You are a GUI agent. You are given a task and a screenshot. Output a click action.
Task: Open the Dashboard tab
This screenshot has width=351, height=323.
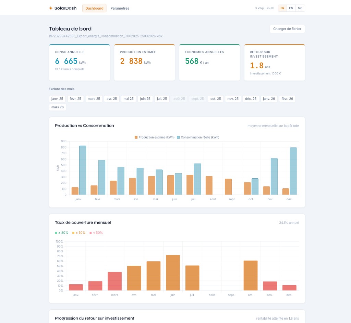click(94, 8)
